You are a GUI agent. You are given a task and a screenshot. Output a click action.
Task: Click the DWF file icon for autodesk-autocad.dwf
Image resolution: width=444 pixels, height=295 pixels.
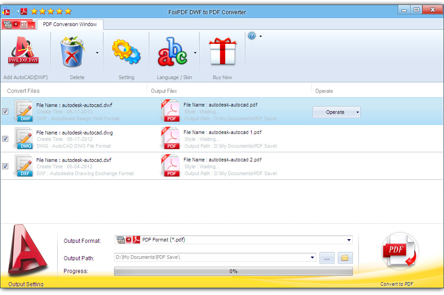24,111
